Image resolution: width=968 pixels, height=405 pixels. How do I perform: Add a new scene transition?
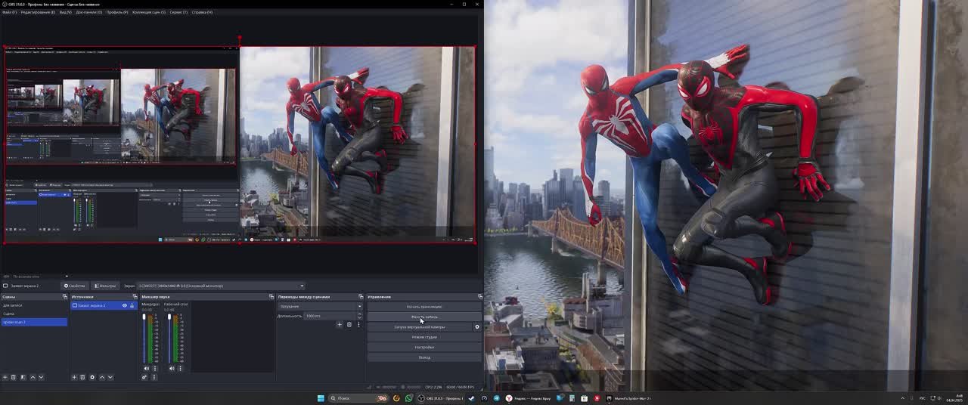[340, 325]
